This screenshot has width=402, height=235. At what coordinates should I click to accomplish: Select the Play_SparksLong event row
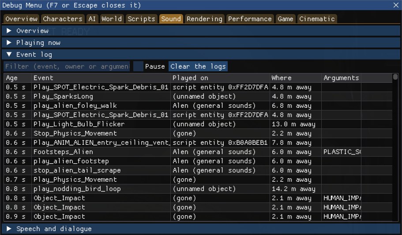tap(198, 96)
